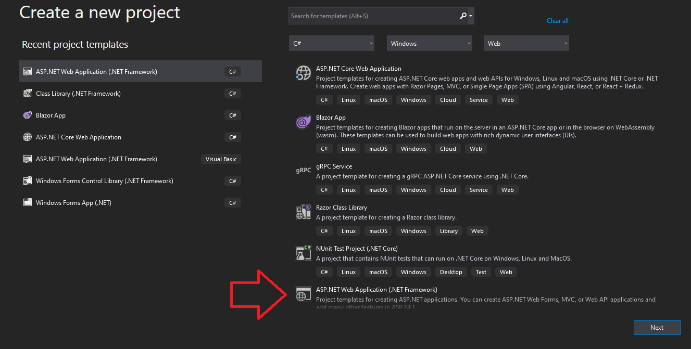Screen dimensions: 691x349
Task: Open the Web project type filter dropdown
Action: [526, 44]
